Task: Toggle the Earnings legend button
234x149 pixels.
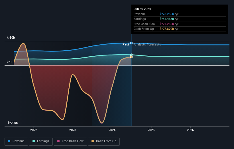Action: point(41,141)
